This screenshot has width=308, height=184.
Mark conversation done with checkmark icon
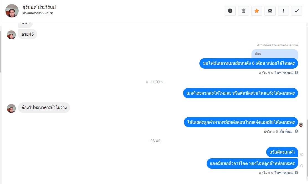[x=297, y=11]
